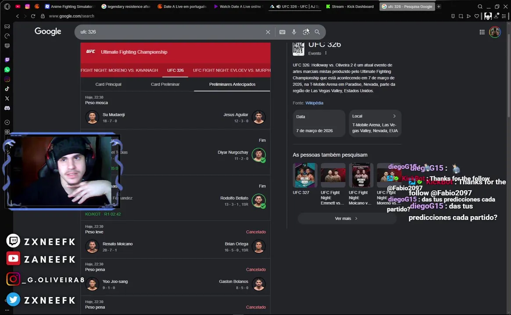The image size is (511, 315).
Task: Open Easy Setup settings icon
Action: [504, 16]
